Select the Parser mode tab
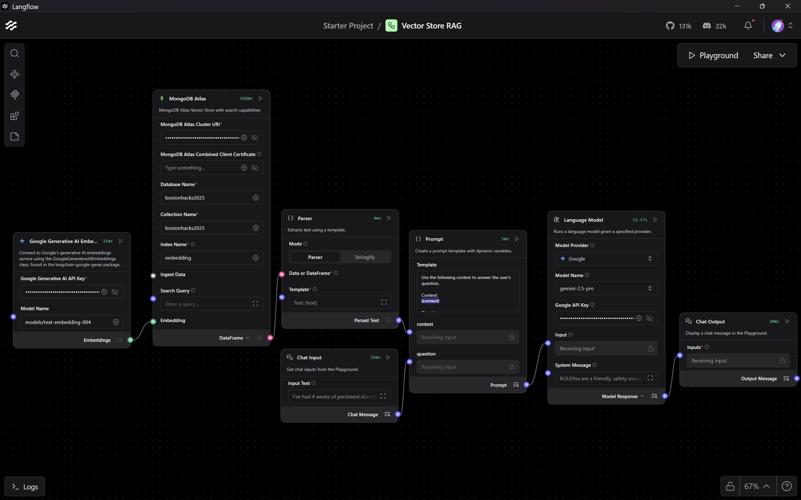Screen dimensions: 801x500 point(315,257)
